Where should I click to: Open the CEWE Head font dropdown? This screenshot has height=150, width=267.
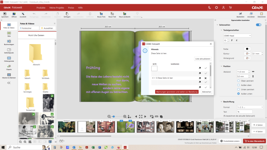pyautogui.click(x=237, y=36)
